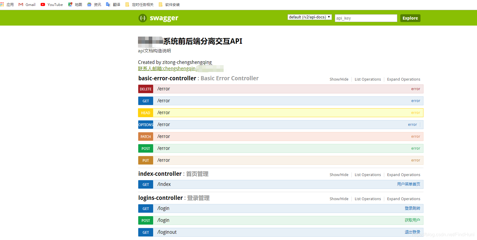
Task: Click List Operations for basic-error-controller
Action: coord(368,79)
